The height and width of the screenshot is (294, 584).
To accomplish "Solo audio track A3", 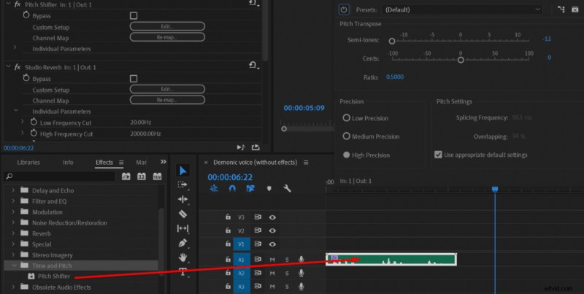I will (x=287, y=287).
